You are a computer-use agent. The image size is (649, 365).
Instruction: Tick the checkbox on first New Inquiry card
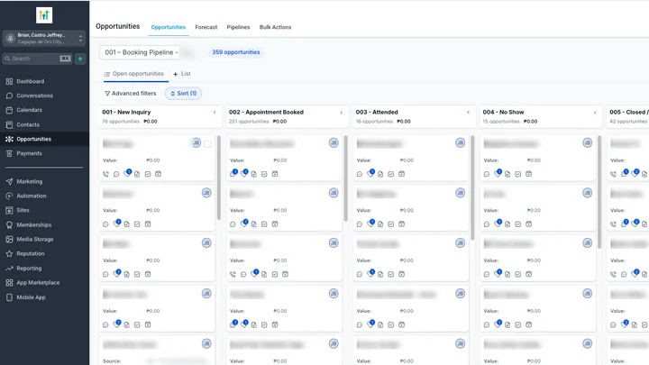point(207,144)
